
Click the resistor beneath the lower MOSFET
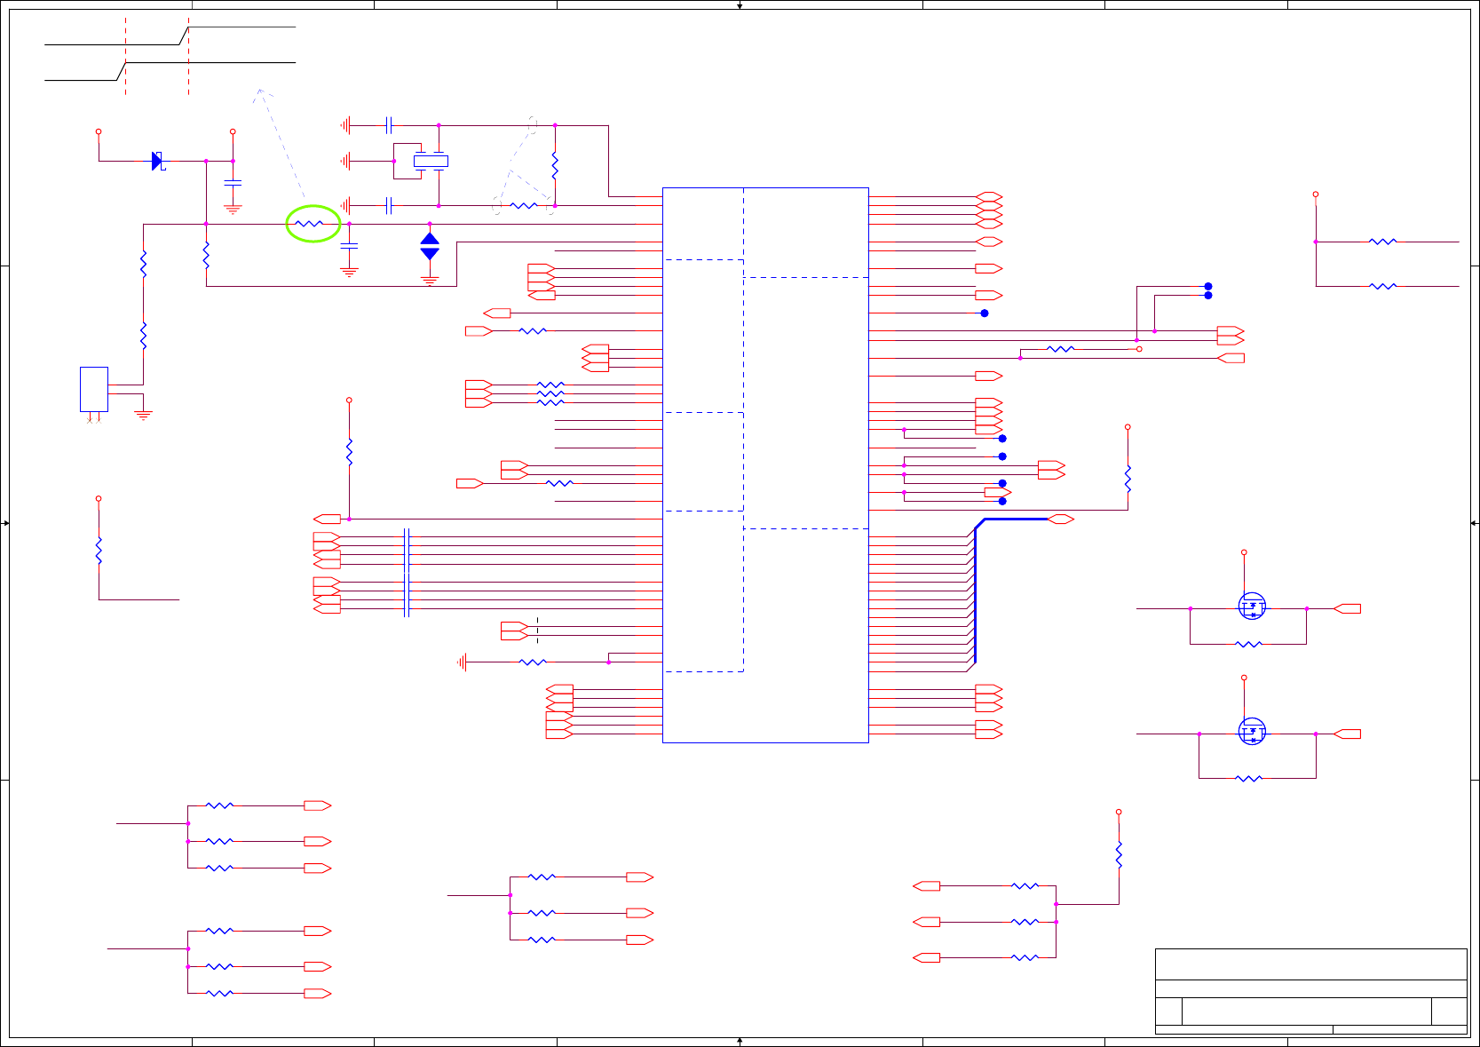click(1248, 778)
